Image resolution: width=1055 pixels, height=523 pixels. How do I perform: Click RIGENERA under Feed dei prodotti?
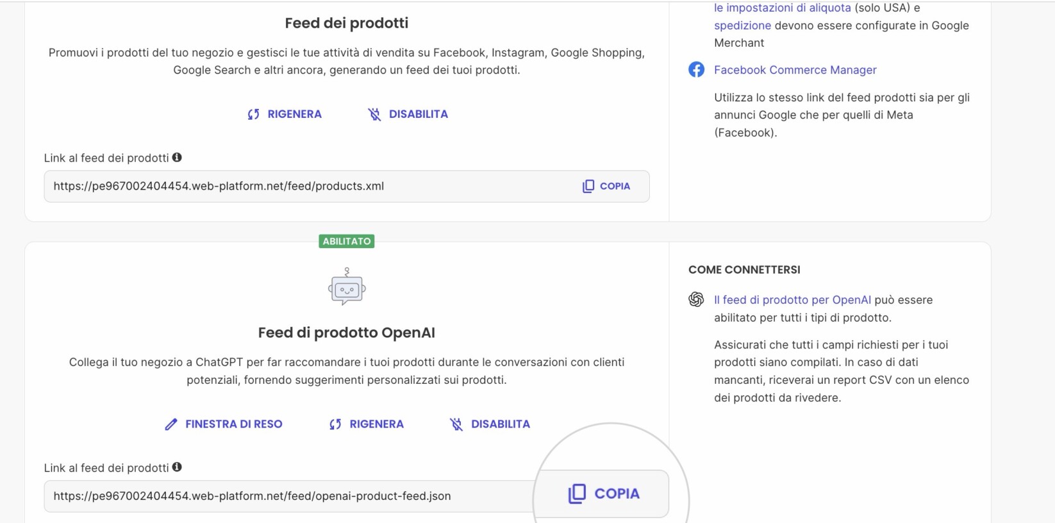[x=285, y=114]
